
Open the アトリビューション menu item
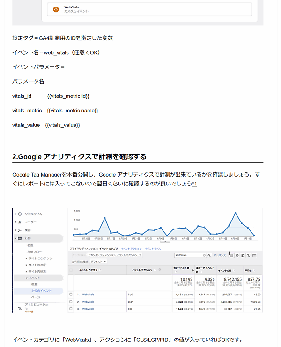(x=36, y=307)
